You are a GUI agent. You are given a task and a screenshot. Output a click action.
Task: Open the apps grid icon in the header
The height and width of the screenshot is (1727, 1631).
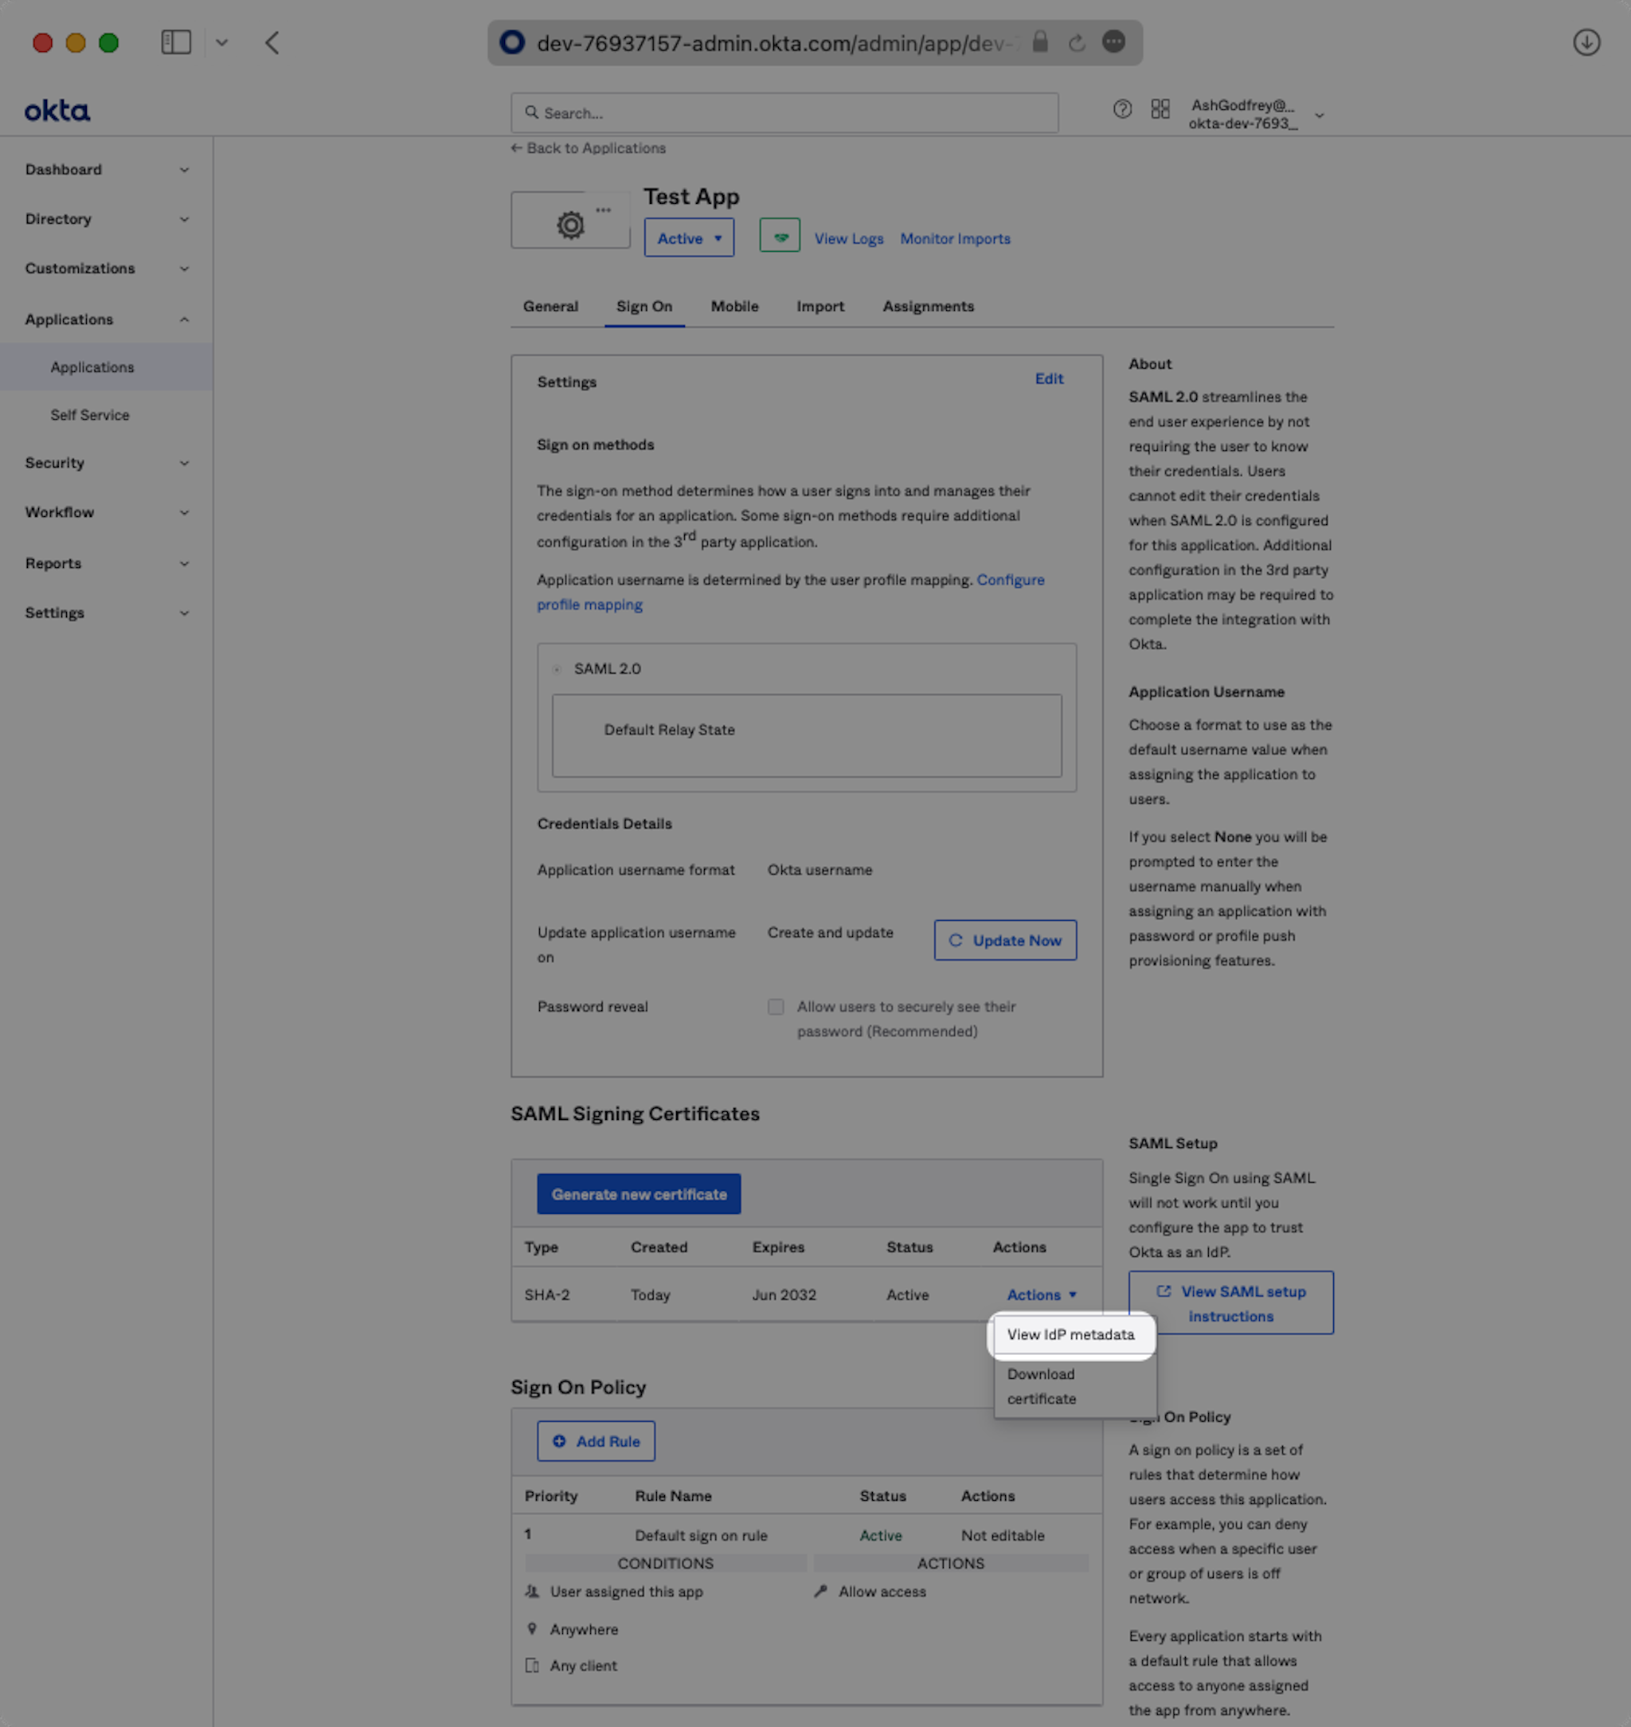click(x=1160, y=110)
